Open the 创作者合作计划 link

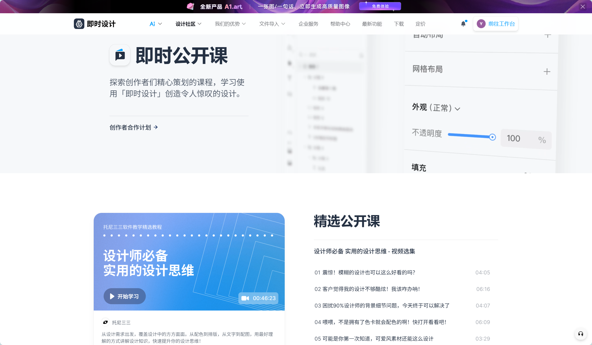(x=134, y=127)
